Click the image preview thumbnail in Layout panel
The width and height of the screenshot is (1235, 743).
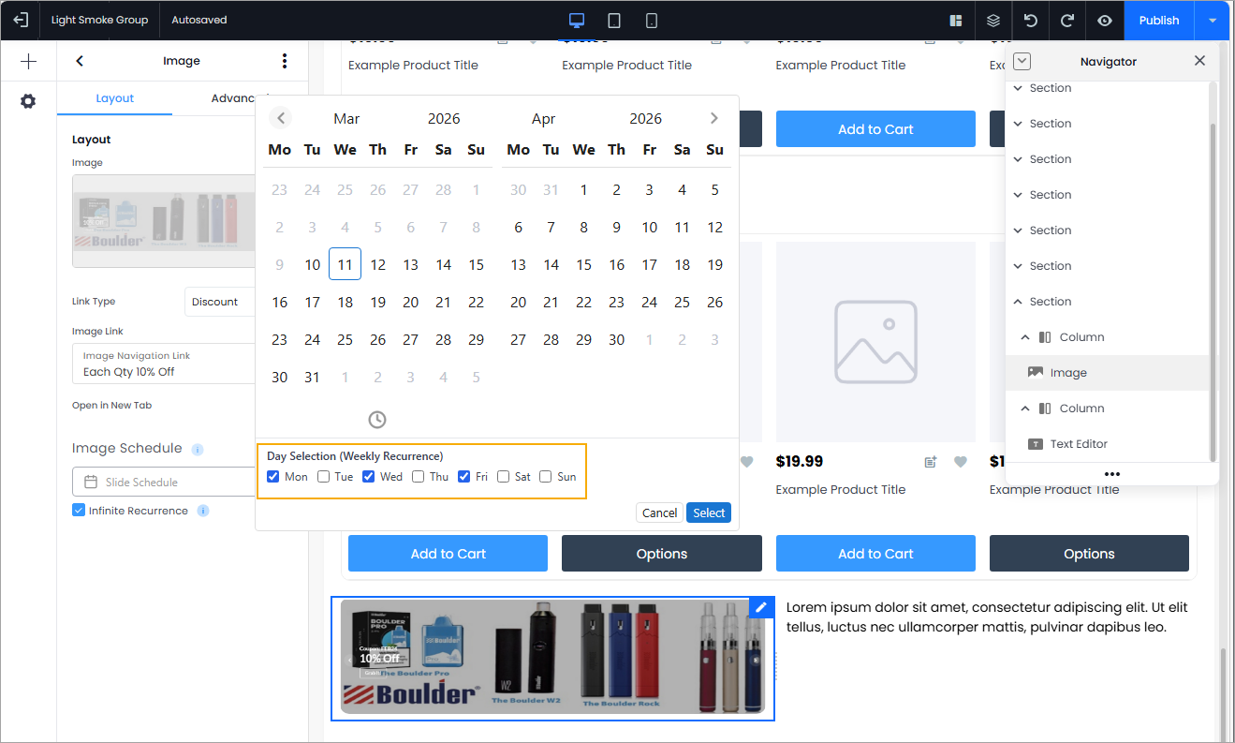[164, 221]
